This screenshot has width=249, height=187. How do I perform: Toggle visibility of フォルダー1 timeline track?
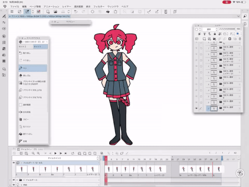coord(14,163)
